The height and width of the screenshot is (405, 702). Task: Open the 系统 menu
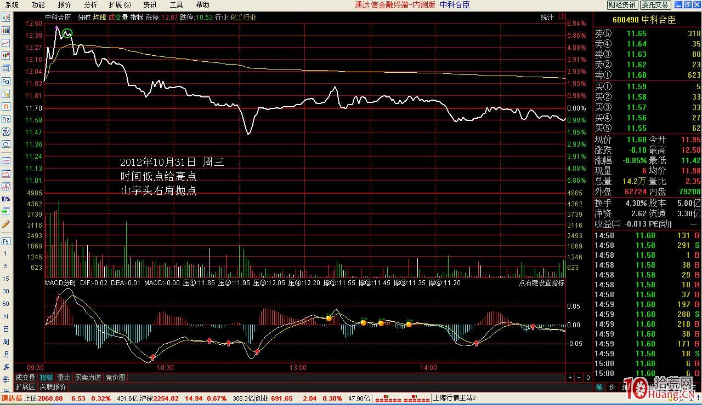pyautogui.click(x=12, y=4)
